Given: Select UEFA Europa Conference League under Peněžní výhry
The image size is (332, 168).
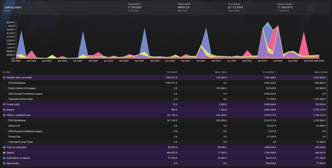Looking at the screenshot, I should (x=165, y=94).
